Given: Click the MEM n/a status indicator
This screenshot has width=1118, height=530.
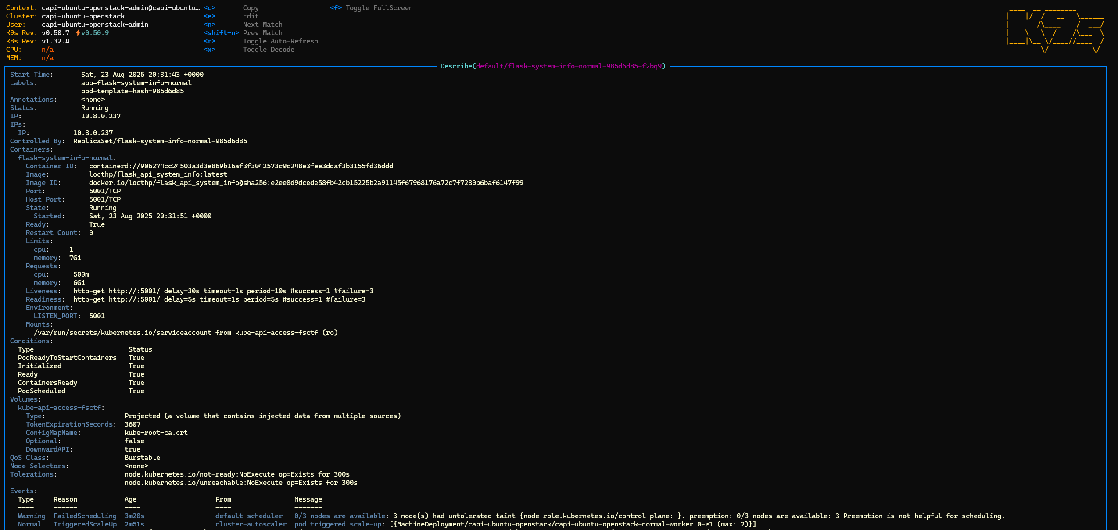Looking at the screenshot, I should [47, 58].
